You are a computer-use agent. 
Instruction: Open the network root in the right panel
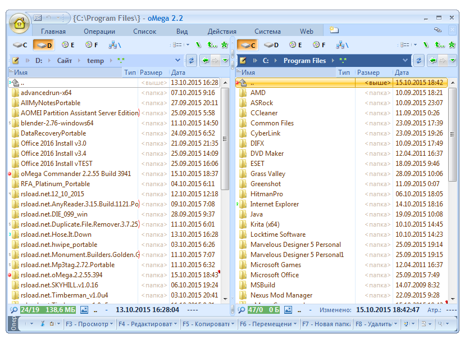[342, 45]
